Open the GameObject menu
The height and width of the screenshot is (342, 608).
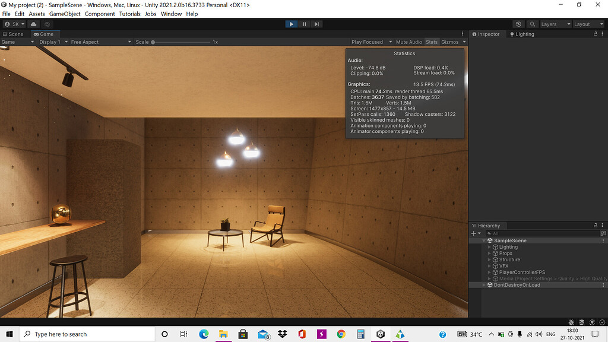point(64,14)
